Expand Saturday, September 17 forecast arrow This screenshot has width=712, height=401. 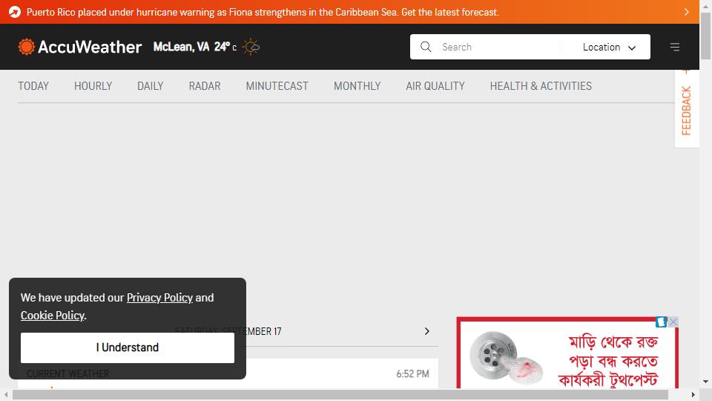pyautogui.click(x=427, y=331)
